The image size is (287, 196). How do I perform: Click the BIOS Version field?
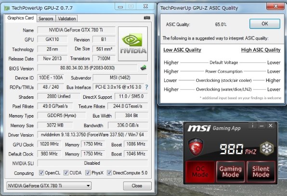point(87,68)
